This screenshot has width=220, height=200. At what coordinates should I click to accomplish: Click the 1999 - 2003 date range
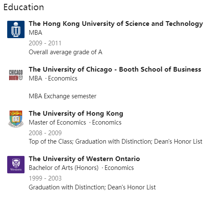(x=45, y=178)
